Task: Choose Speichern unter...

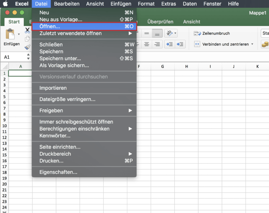Action: pos(84,58)
